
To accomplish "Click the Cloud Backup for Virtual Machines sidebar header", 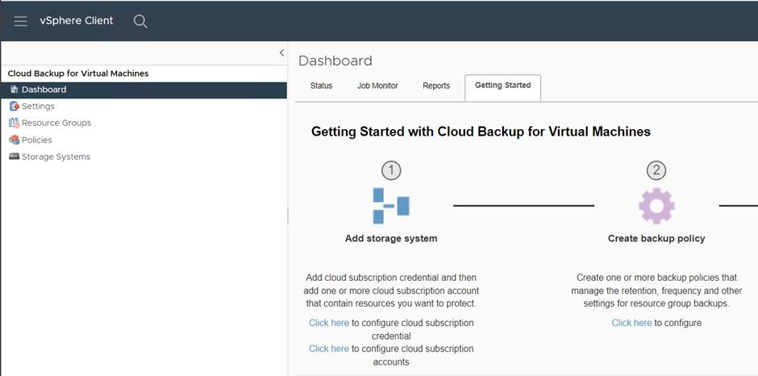I will point(78,73).
